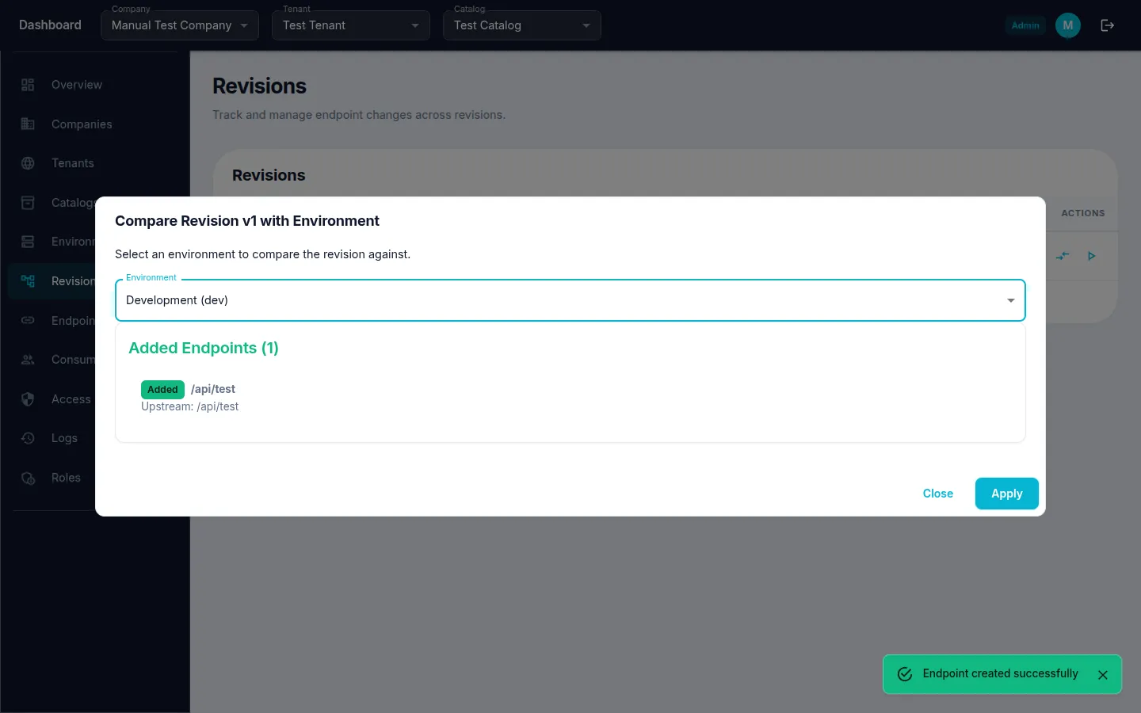The image size is (1141, 713).
Task: Open the Environment dropdown showing Development (dev)
Action: click(570, 300)
